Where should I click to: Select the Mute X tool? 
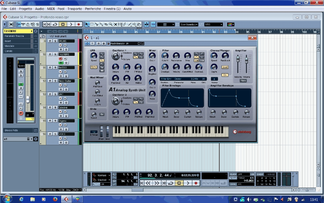tap(116, 24)
